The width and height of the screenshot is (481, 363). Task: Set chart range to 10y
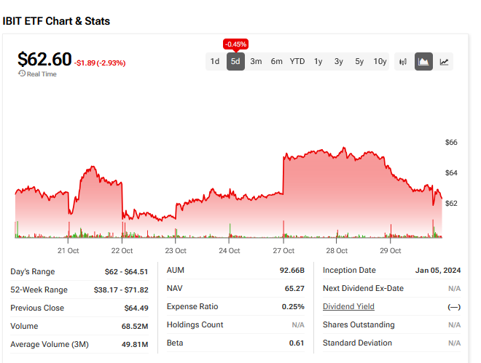click(x=380, y=62)
